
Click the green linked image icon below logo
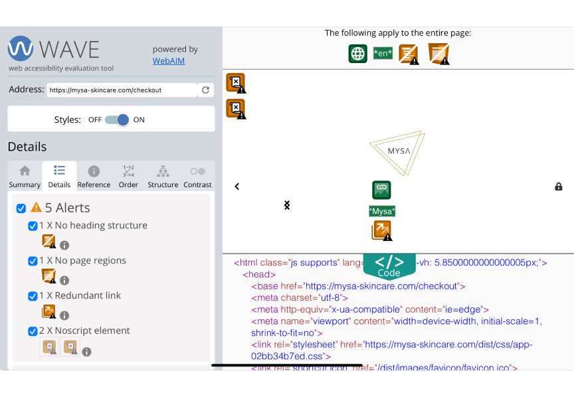381,190
